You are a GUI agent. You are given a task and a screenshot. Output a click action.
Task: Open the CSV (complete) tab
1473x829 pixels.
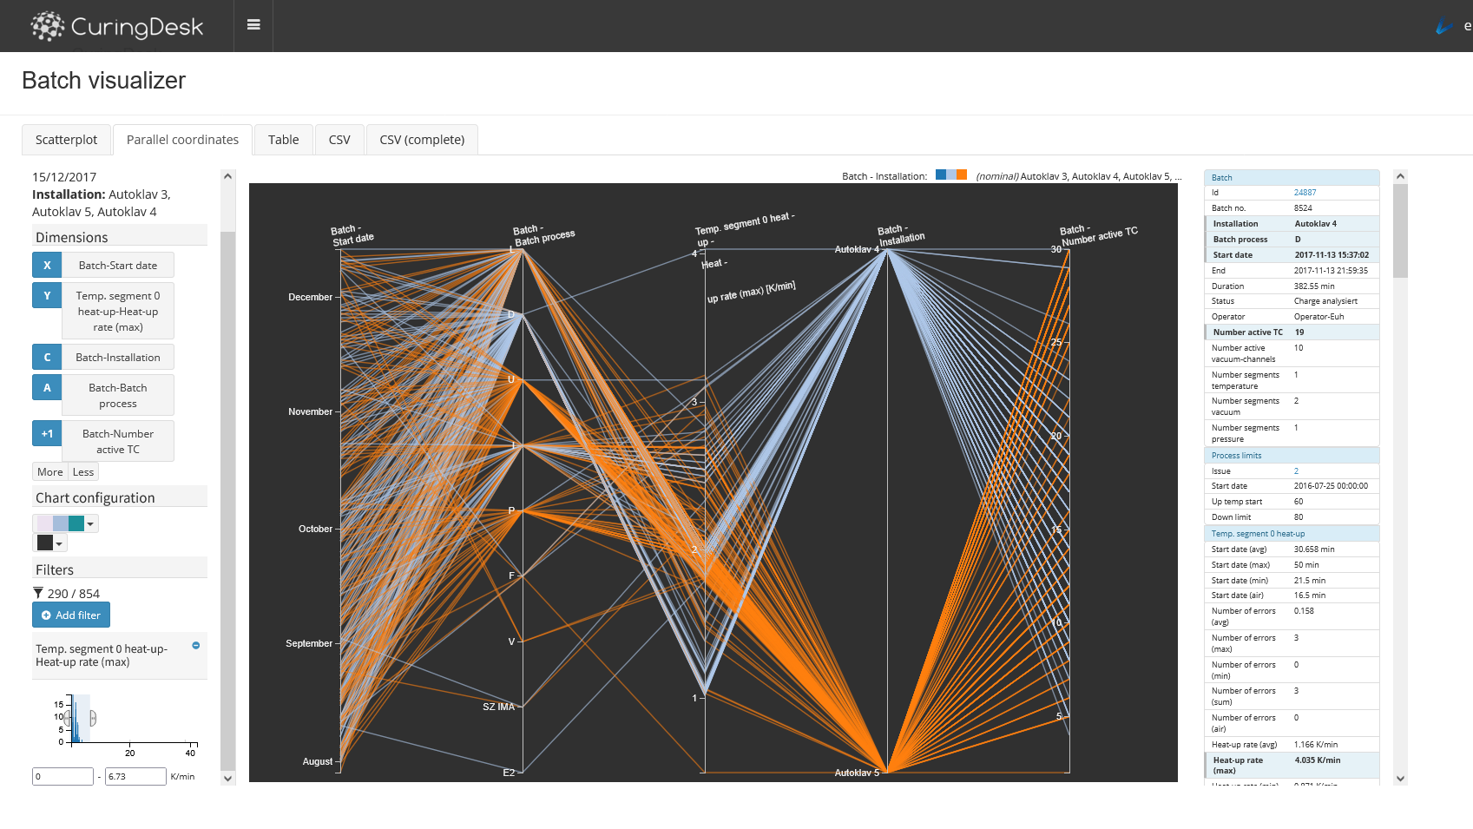coord(422,140)
